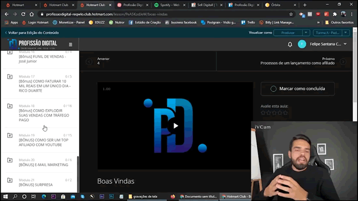
Task: Click the Turma A button
Action: [327, 33]
